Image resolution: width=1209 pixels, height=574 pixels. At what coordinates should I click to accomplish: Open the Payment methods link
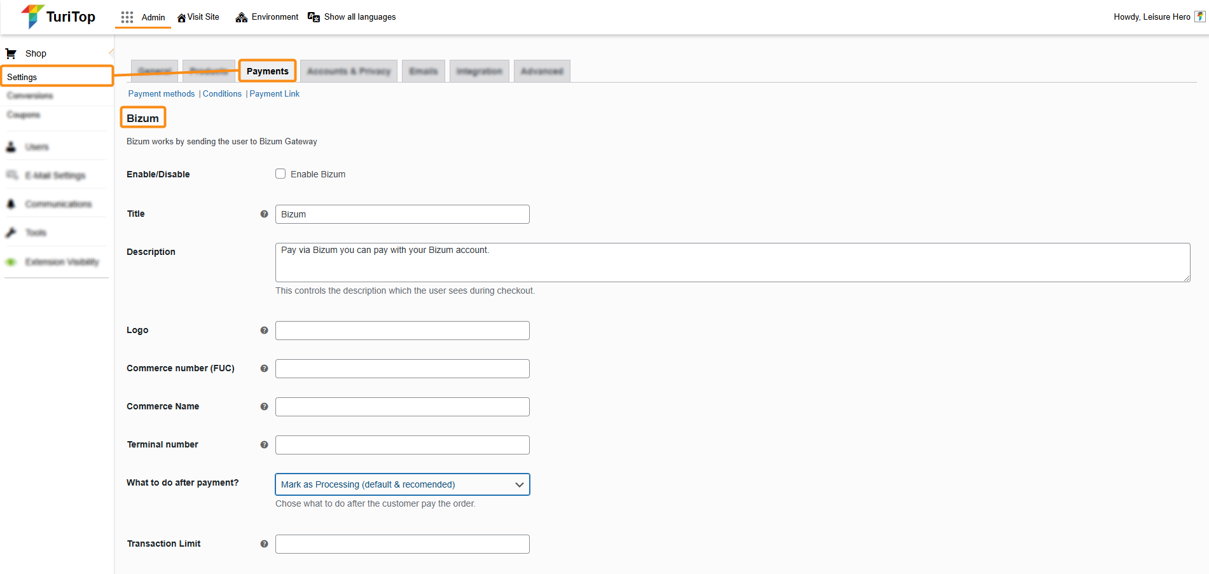click(162, 94)
